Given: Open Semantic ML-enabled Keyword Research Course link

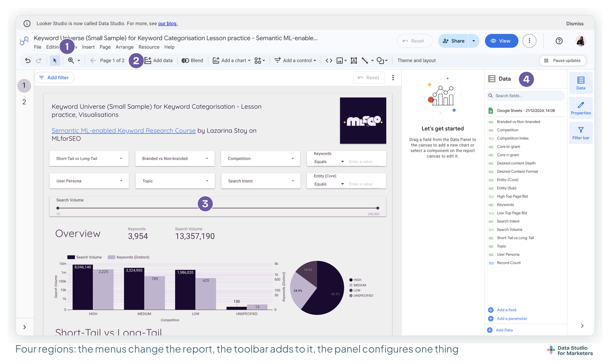Looking at the screenshot, I should pos(124,130).
